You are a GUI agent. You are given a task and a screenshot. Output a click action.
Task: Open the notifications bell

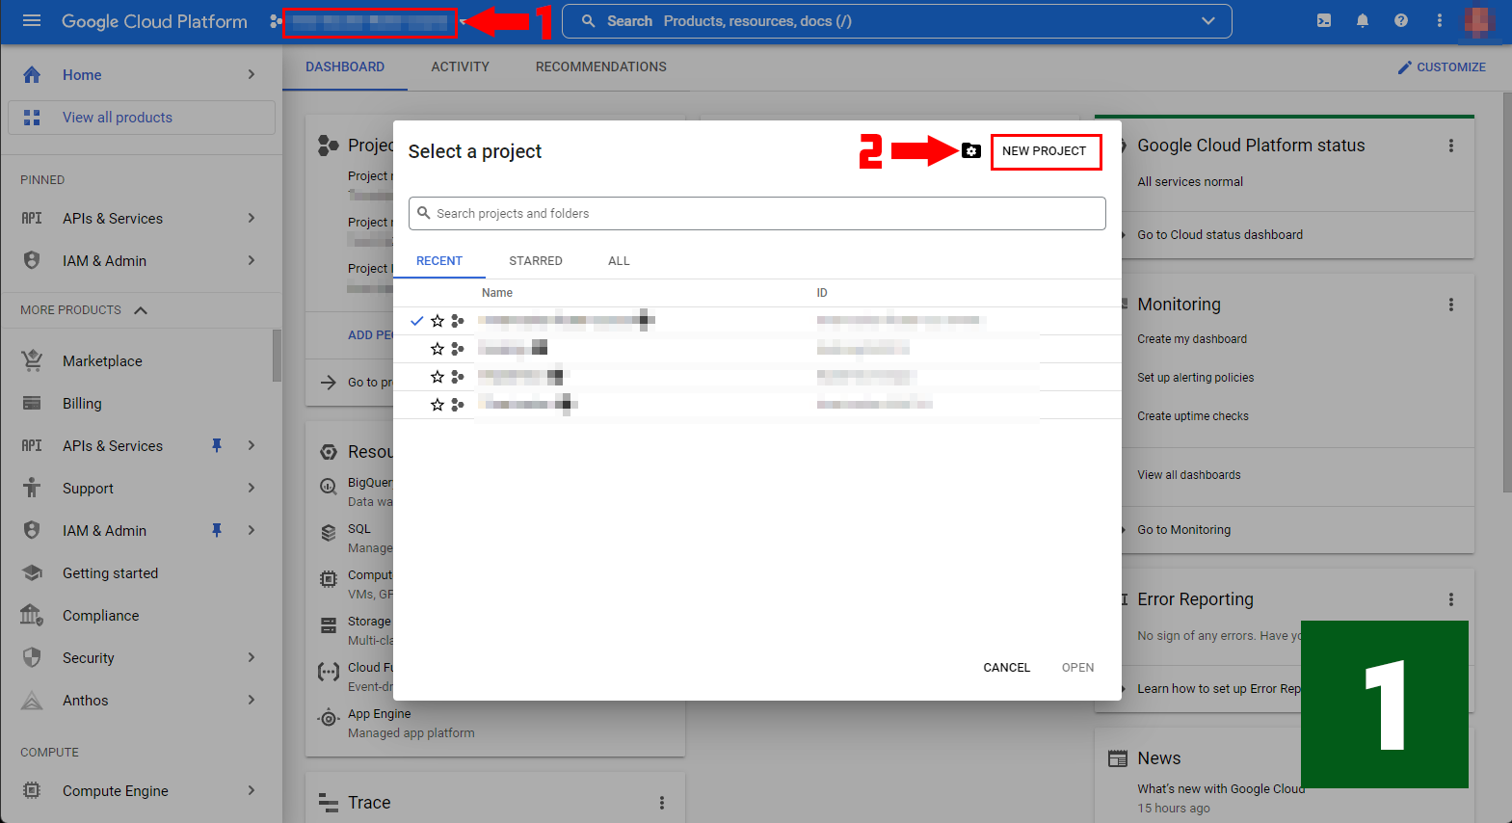[x=1363, y=20]
